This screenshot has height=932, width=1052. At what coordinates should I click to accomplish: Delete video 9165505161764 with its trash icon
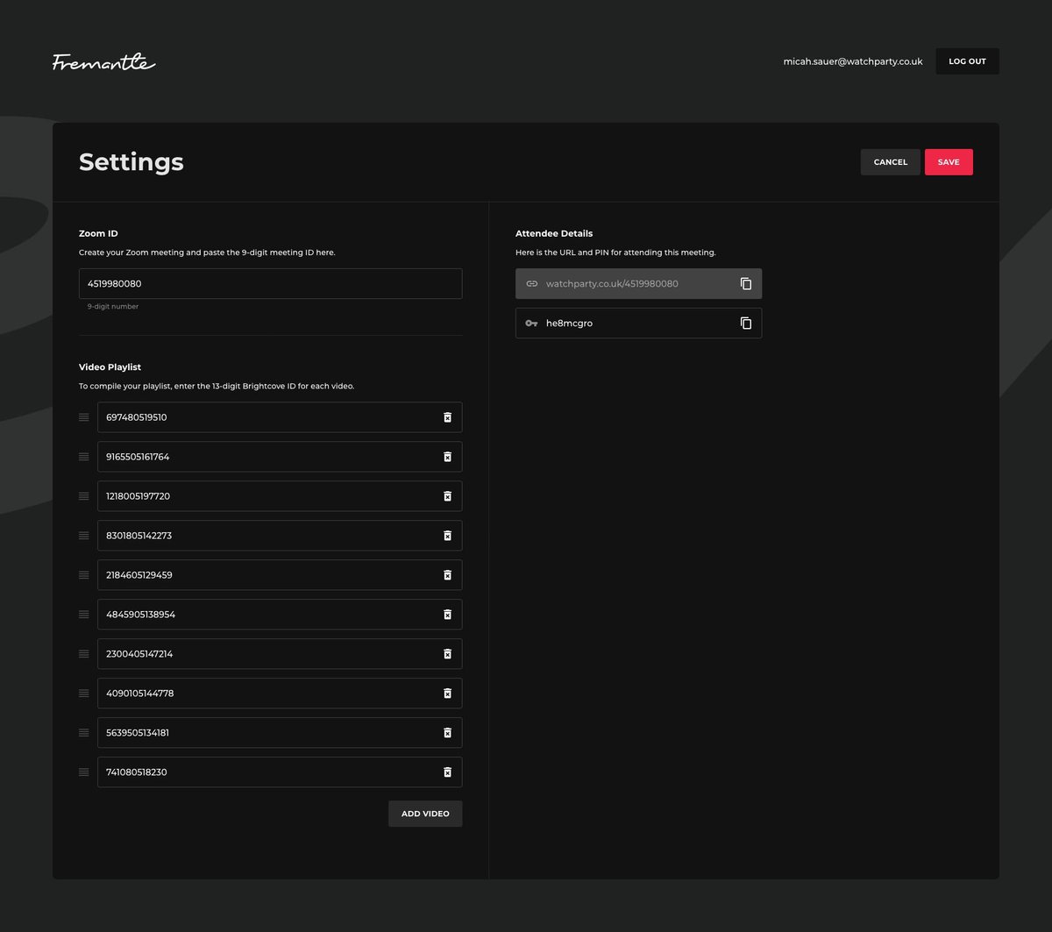(447, 457)
